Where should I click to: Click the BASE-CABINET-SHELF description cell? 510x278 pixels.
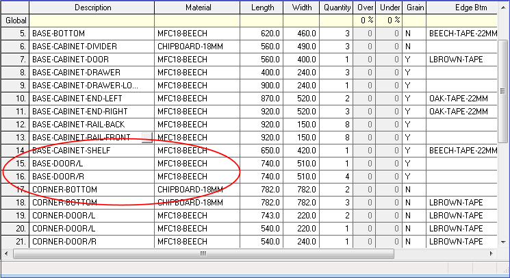click(92, 151)
